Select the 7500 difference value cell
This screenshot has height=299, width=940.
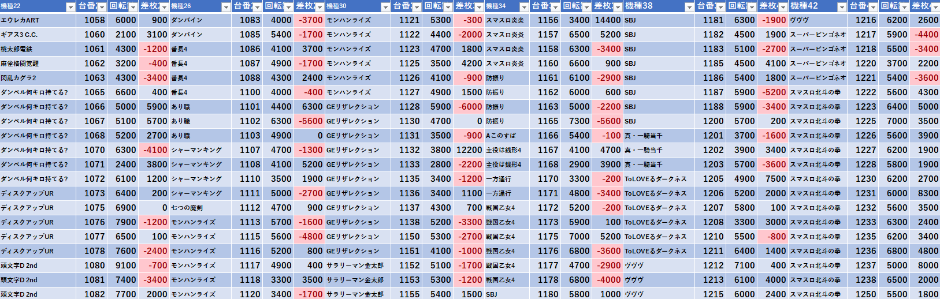tap(773, 179)
